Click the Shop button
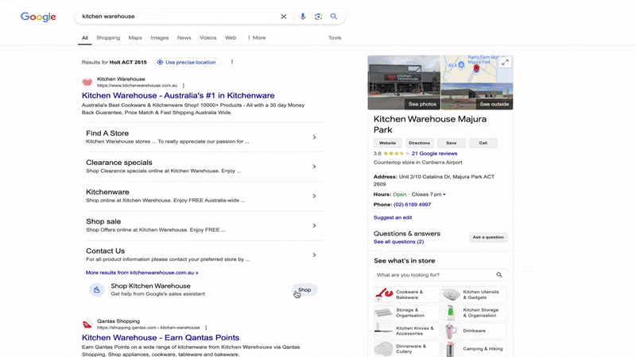Viewport: 636px width, 357px height. coord(304,290)
